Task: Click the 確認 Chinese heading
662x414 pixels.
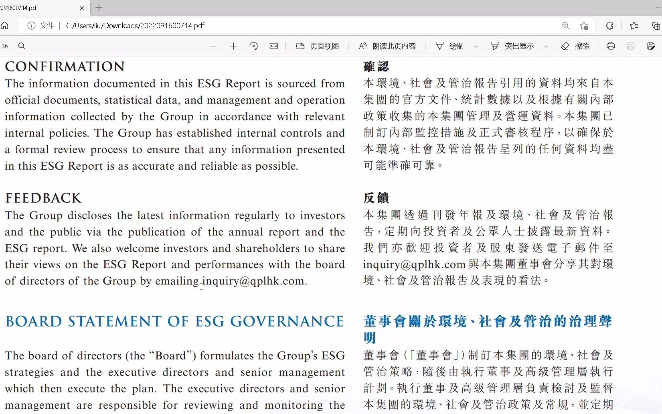Action: click(x=376, y=67)
